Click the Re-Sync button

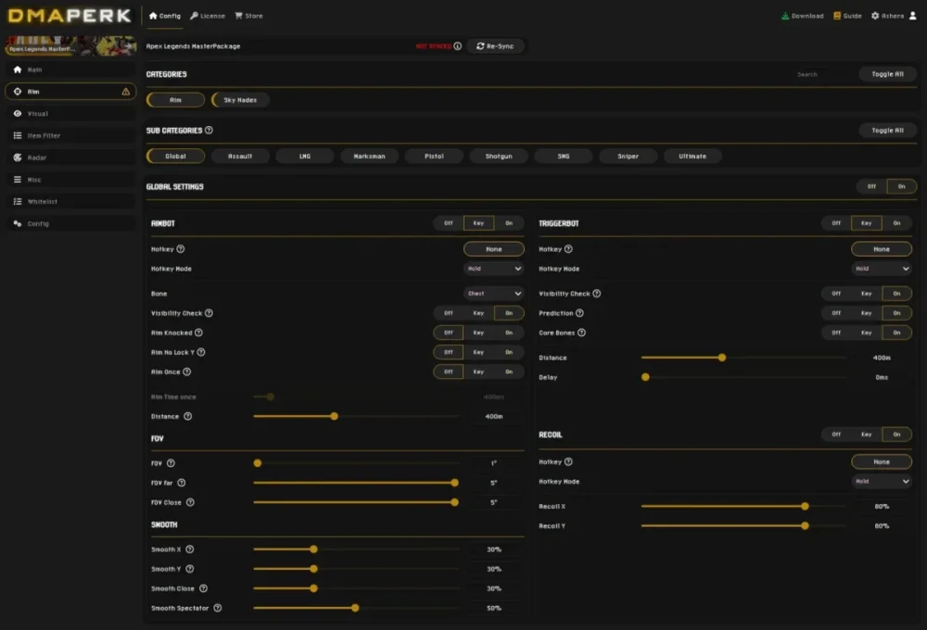click(x=495, y=45)
